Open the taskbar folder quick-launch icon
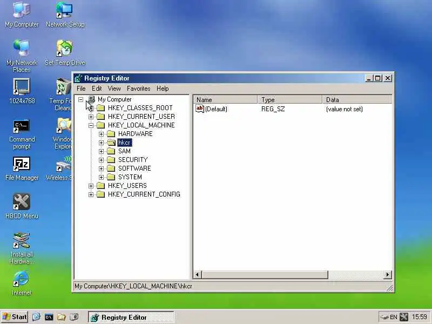Image resolution: width=432 pixels, height=324 pixels. coord(61,317)
